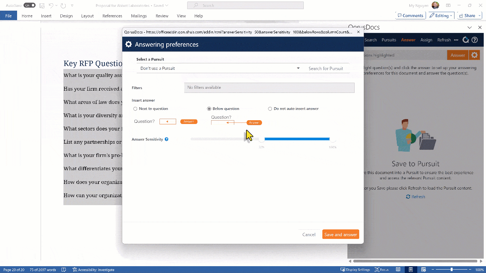Click the orange settings gear beside Answer

coord(474,55)
